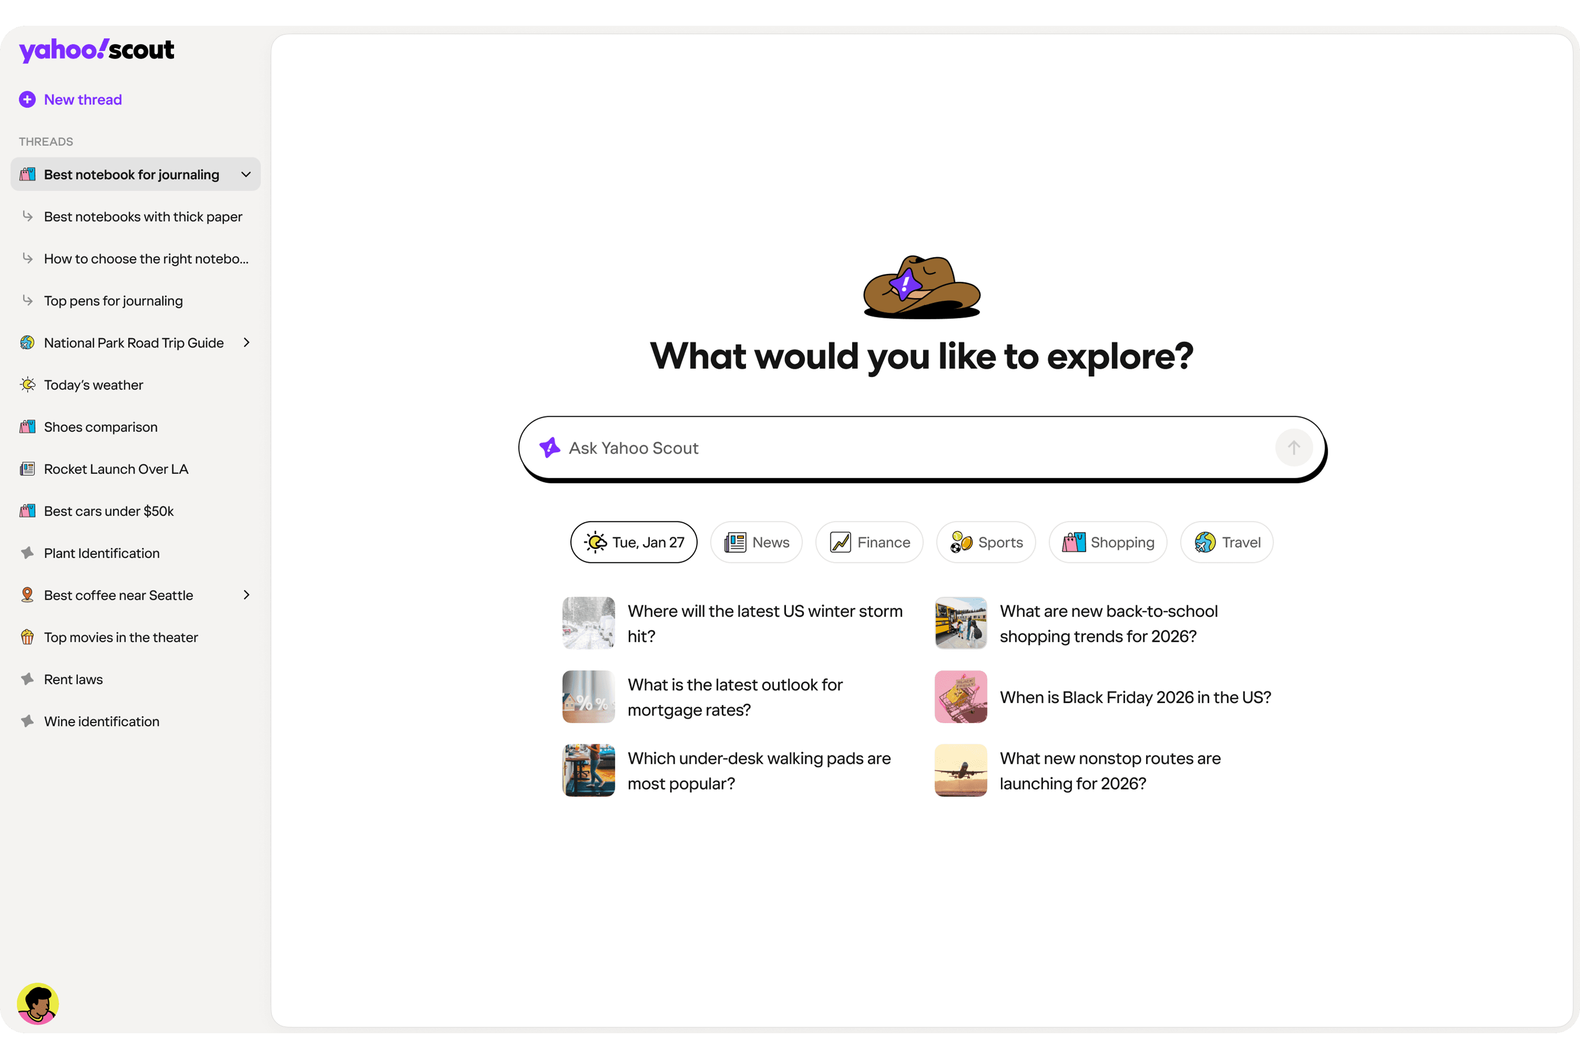
Task: Click the shopping bag icon beside Shoes comparison
Action: click(x=27, y=426)
